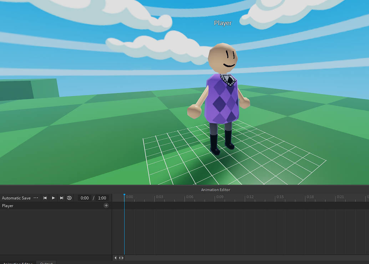Click the Automatic Save label

pyautogui.click(x=16, y=198)
